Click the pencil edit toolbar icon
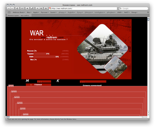The image size is (155, 128). click(x=32, y=8)
